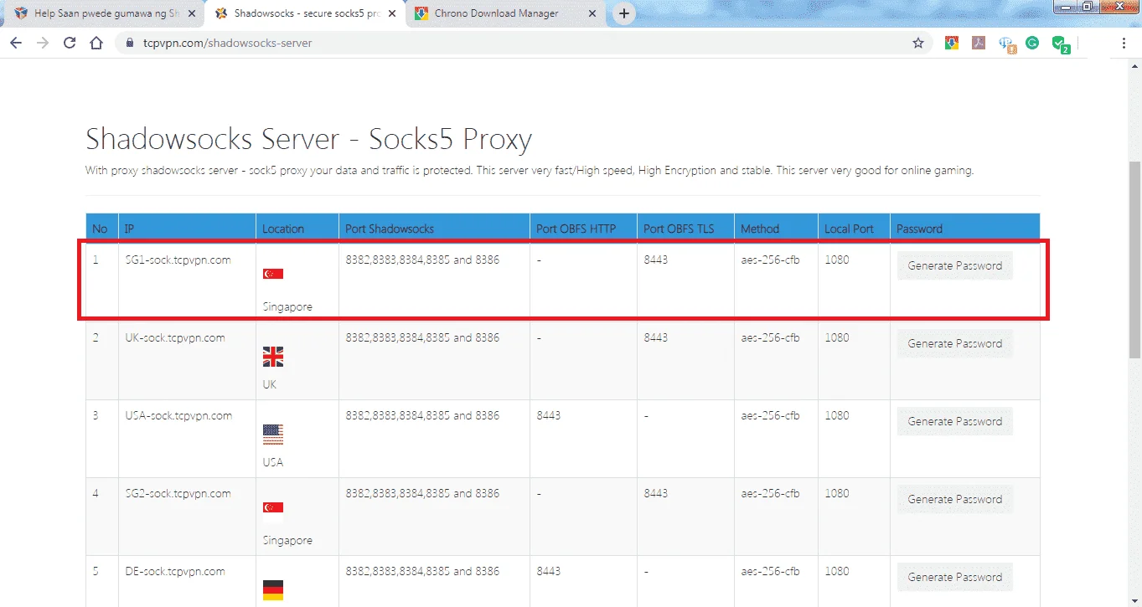
Task: Select the SG2-sock.tcpvpn.com hostname
Action: point(178,493)
